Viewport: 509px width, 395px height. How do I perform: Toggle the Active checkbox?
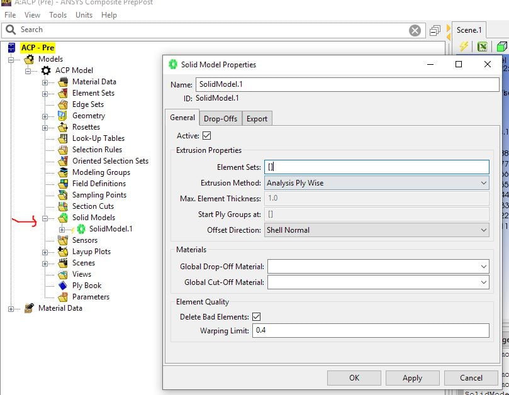click(207, 136)
